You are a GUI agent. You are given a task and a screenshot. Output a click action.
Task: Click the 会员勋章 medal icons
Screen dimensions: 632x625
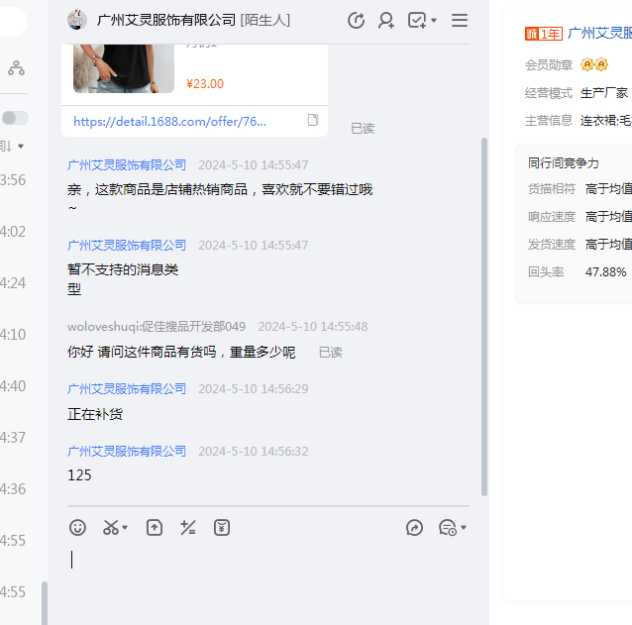click(x=594, y=64)
